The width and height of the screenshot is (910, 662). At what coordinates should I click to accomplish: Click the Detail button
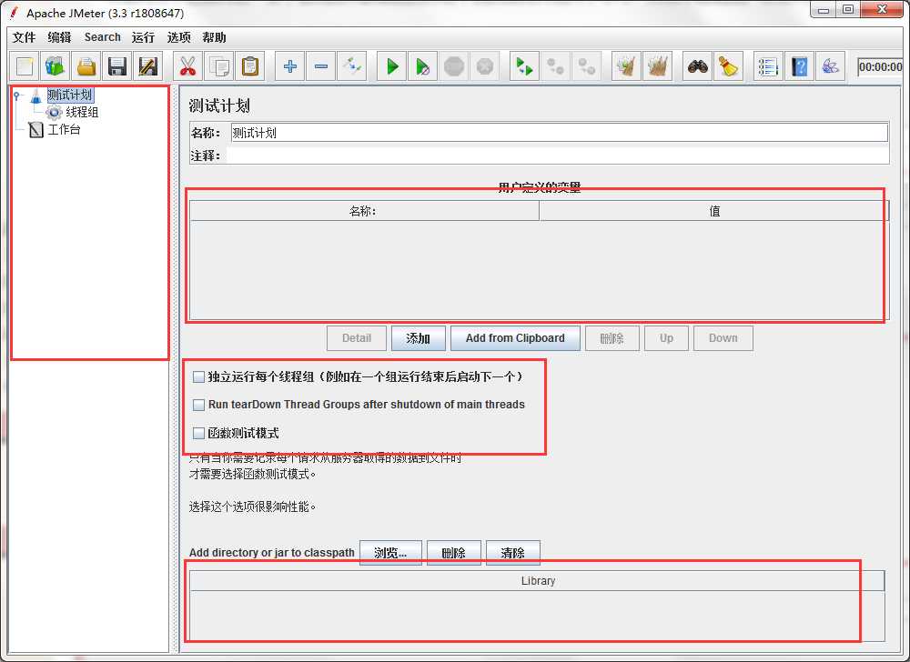(x=357, y=338)
